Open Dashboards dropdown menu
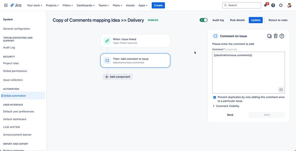 pos(86,5)
